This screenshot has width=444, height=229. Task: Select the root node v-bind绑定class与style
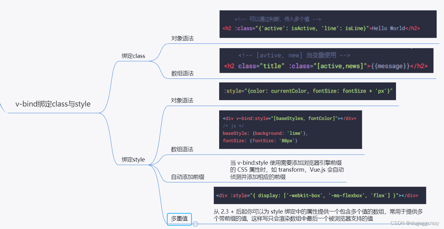tap(53, 104)
